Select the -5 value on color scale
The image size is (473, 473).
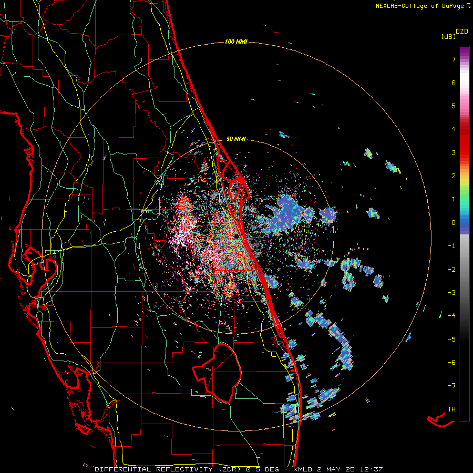(x=451, y=339)
